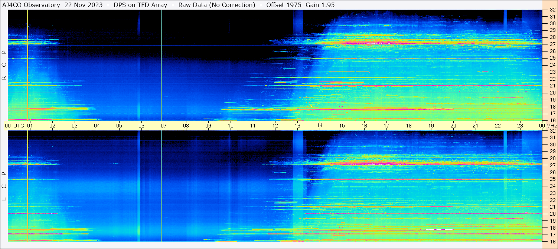Click the DPS on TFD Array text

click(140, 5)
